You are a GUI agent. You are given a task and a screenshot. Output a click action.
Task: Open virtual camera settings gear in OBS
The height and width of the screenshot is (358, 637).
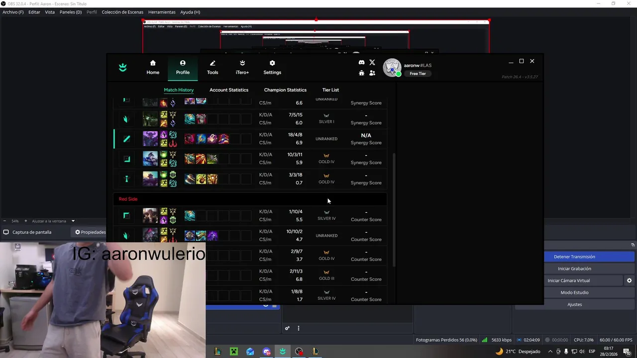click(629, 280)
